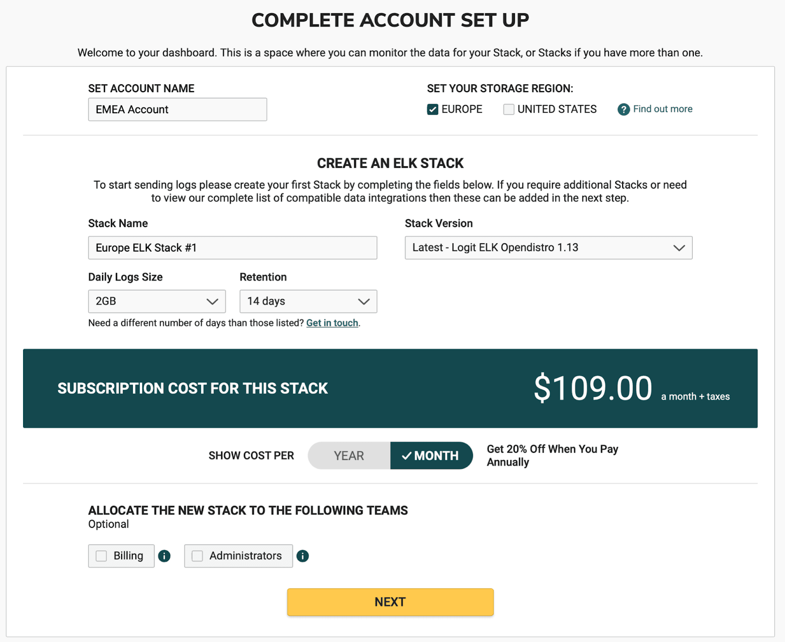Open the Daily Logs Size dropdown
Image resolution: width=785 pixels, height=642 pixels.
(x=157, y=301)
